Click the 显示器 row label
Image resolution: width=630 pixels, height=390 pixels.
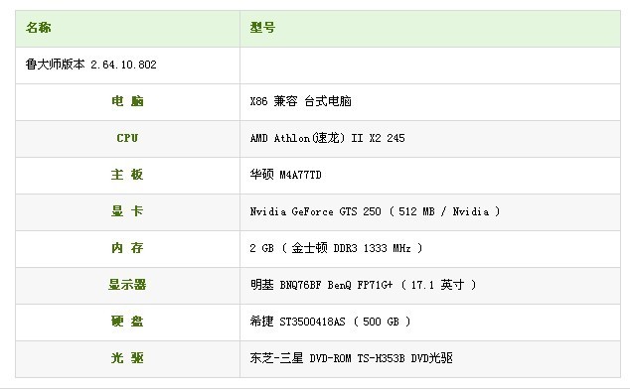click(127, 285)
